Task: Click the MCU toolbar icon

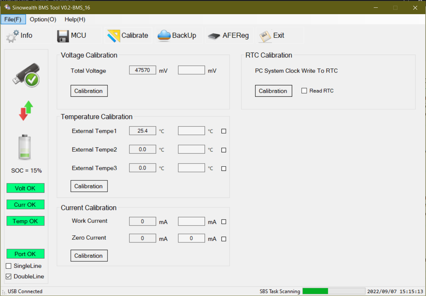Action: (62, 35)
